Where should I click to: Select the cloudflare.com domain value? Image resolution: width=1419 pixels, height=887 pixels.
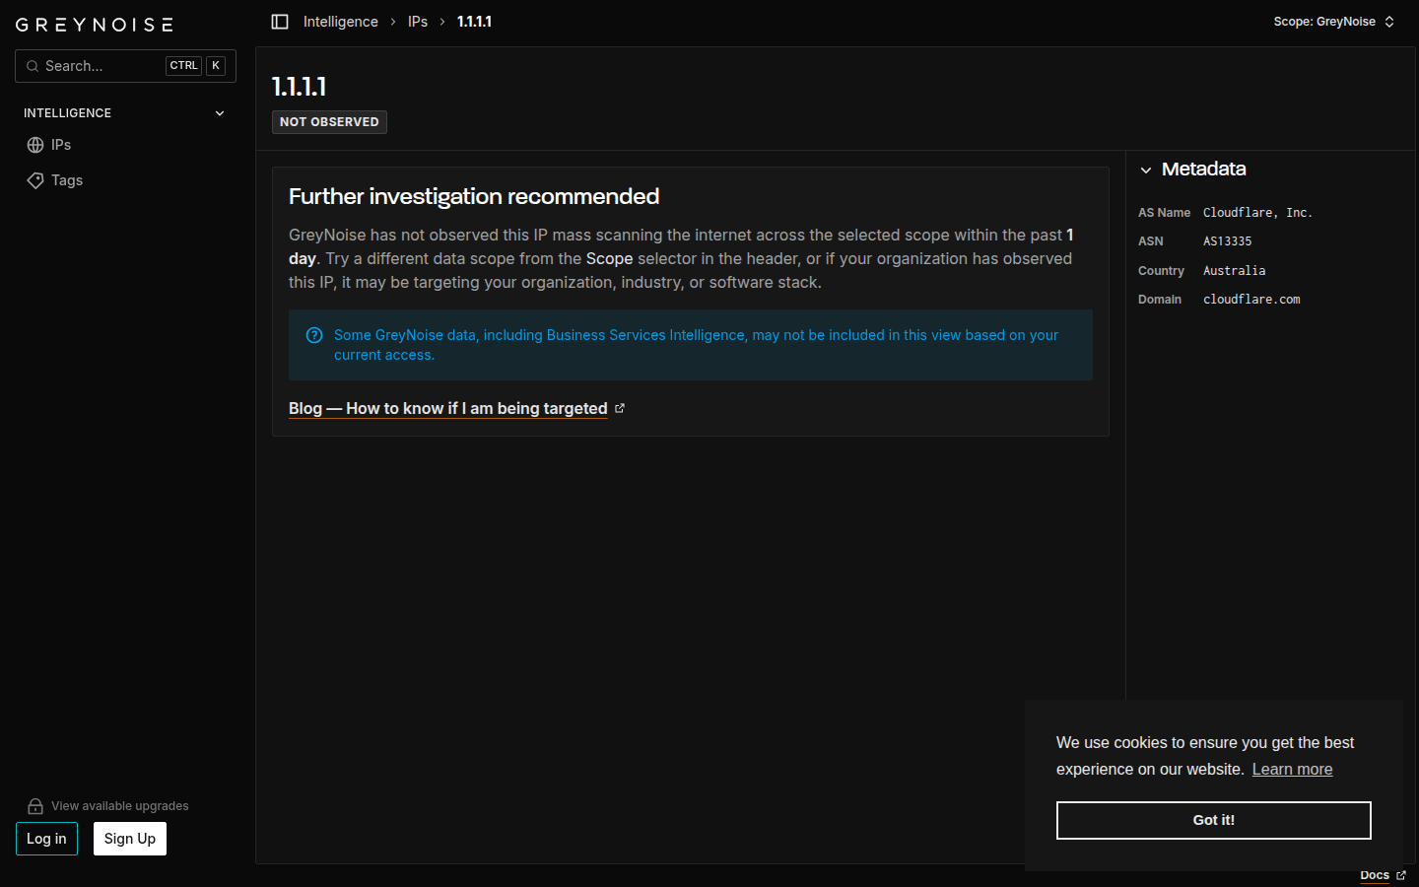coord(1251,300)
